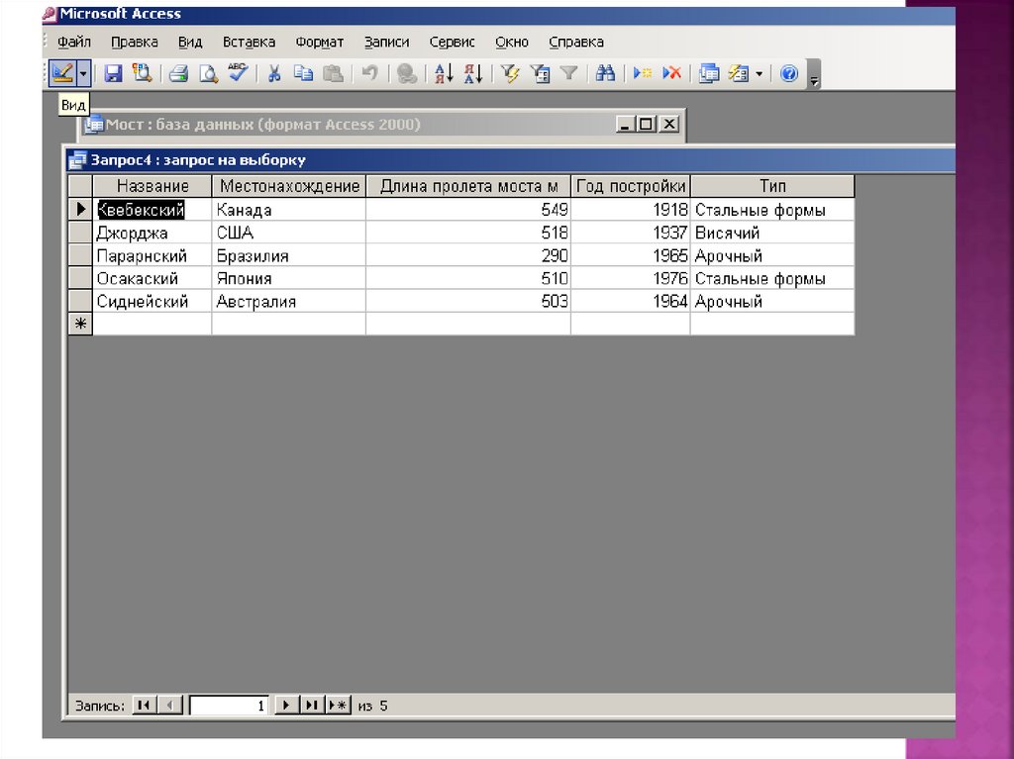Viewport: 1014px width, 759px height.
Task: Click cell Парарнский
Action: [x=152, y=255]
